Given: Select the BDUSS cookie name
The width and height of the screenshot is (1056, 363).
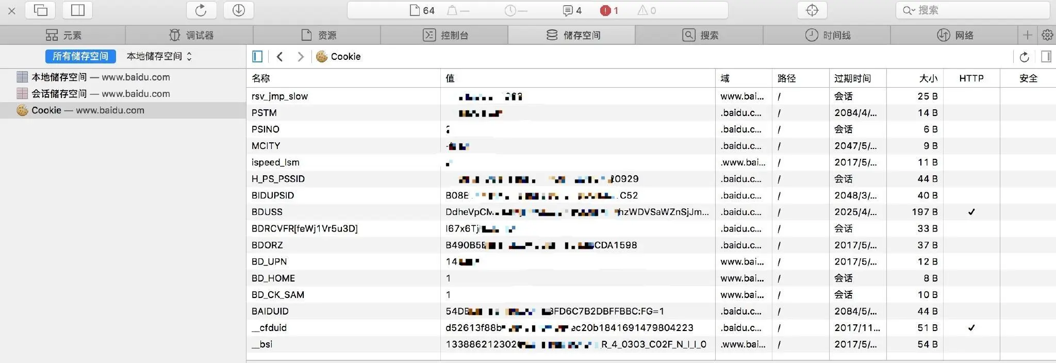Looking at the screenshot, I should tap(267, 211).
